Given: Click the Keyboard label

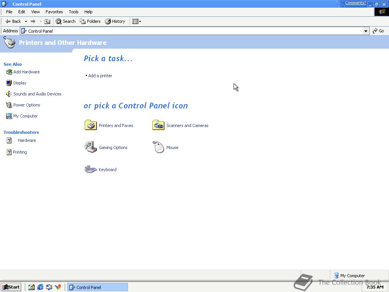Looking at the screenshot, I should (x=108, y=170).
